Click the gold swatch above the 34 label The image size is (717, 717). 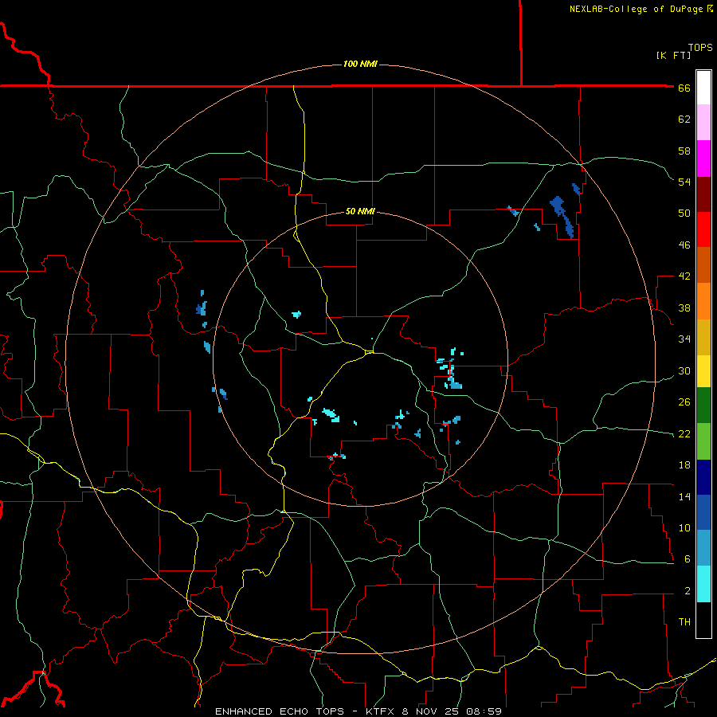(703, 337)
